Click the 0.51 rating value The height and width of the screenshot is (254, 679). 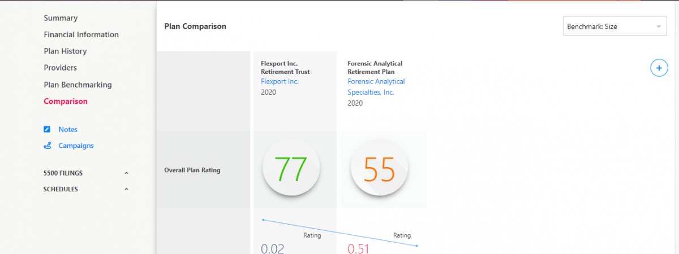[x=359, y=248]
